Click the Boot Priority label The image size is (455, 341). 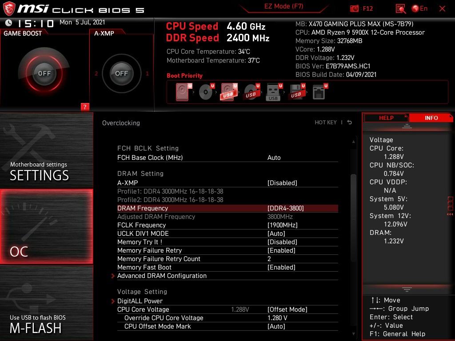pos(184,75)
